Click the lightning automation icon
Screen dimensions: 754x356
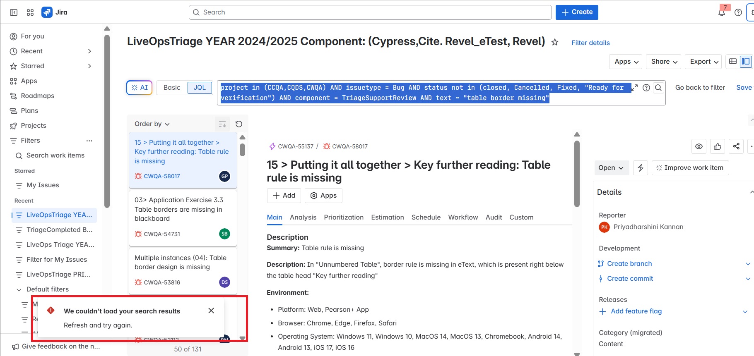641,167
